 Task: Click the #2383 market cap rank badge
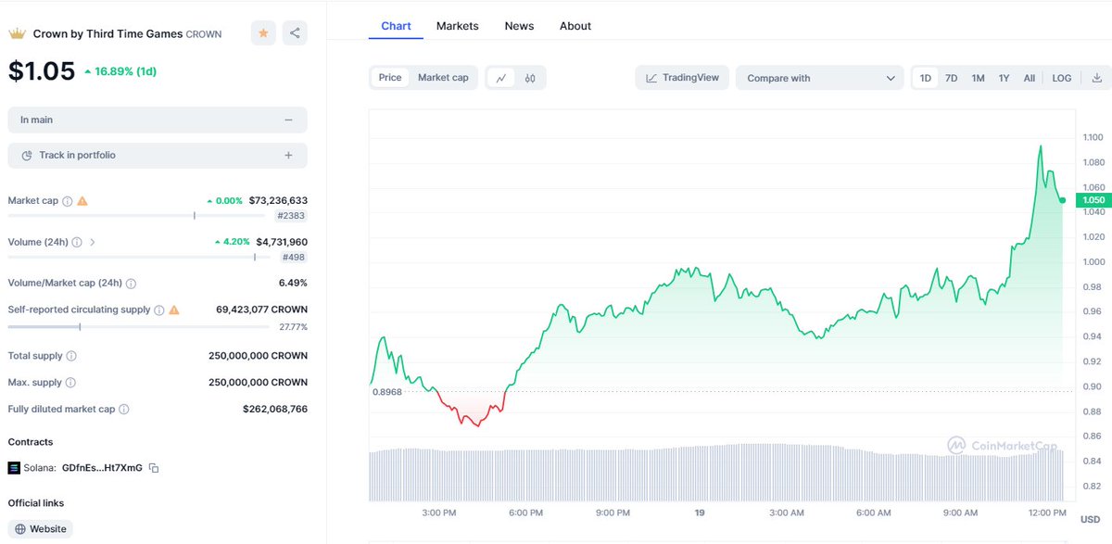coord(292,216)
